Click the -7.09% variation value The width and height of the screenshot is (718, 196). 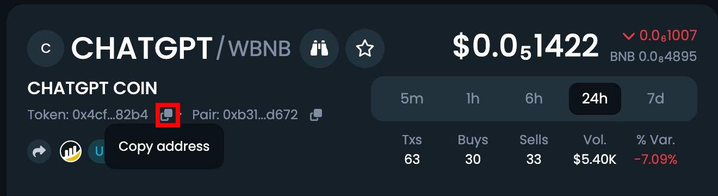coord(655,160)
